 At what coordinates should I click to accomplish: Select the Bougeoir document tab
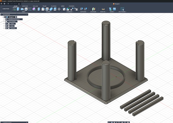(116, 4)
